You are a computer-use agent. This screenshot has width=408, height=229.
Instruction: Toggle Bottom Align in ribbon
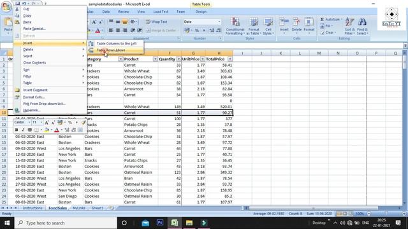(125, 22)
